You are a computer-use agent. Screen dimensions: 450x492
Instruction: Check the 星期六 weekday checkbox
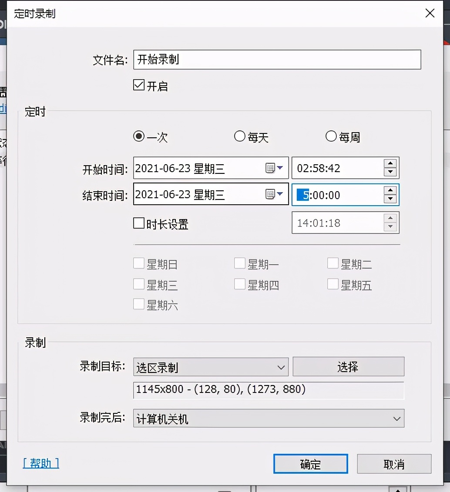pos(139,304)
